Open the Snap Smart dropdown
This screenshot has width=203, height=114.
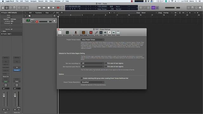tap(149, 13)
